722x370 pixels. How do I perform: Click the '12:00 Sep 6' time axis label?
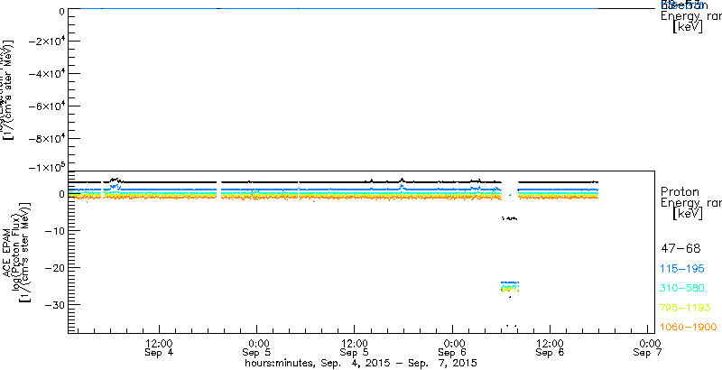(551, 348)
